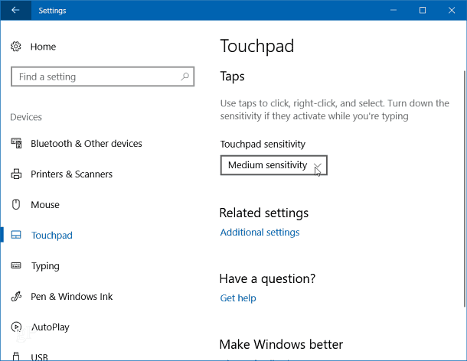Open AutoPlay settings
Image resolution: width=467 pixels, height=361 pixels.
point(51,327)
